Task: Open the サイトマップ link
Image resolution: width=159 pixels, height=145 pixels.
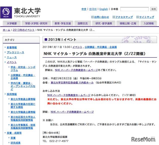Action: tap(147, 17)
